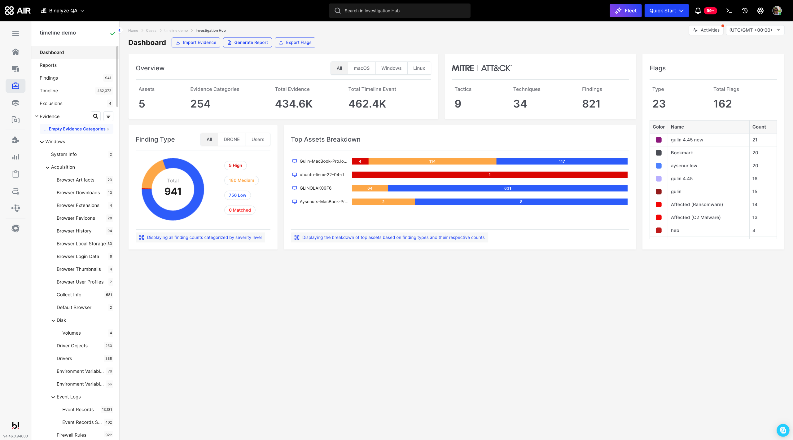Switch Overview filter to Linux
Screen dimensions: 793x440
coord(419,68)
